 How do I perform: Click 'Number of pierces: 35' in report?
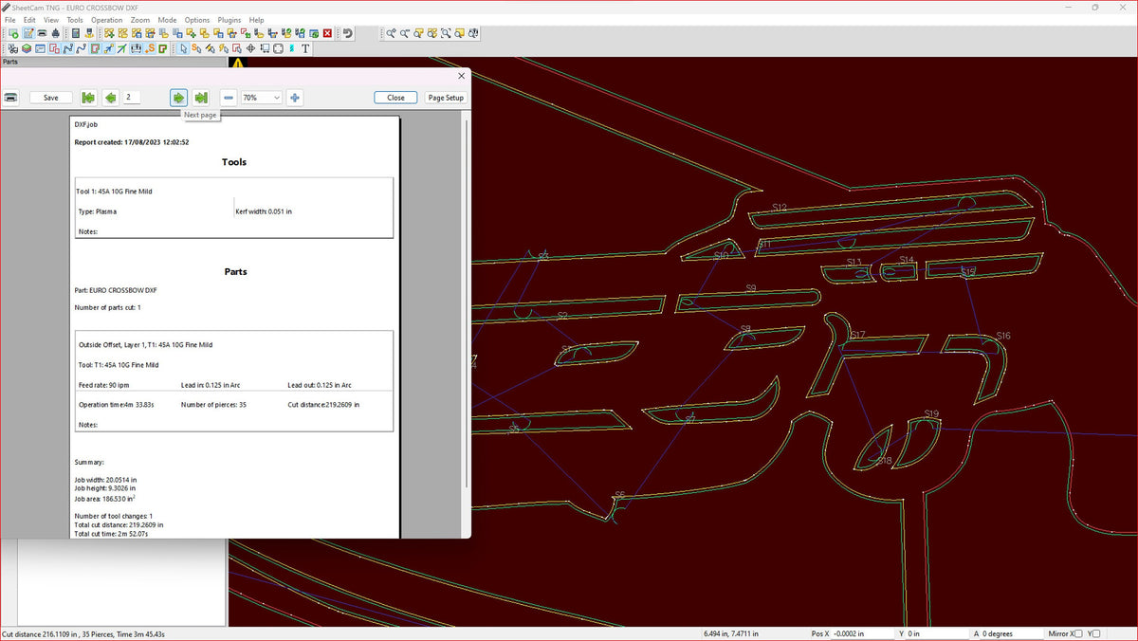click(213, 404)
